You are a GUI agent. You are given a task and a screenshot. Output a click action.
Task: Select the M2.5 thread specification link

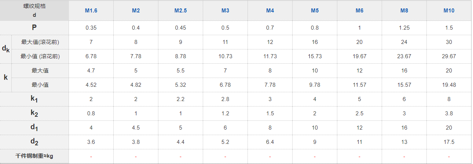180,11
